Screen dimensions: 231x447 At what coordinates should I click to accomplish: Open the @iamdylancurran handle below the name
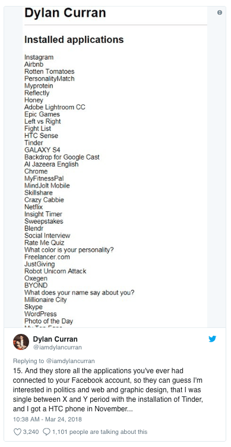pos(58,347)
